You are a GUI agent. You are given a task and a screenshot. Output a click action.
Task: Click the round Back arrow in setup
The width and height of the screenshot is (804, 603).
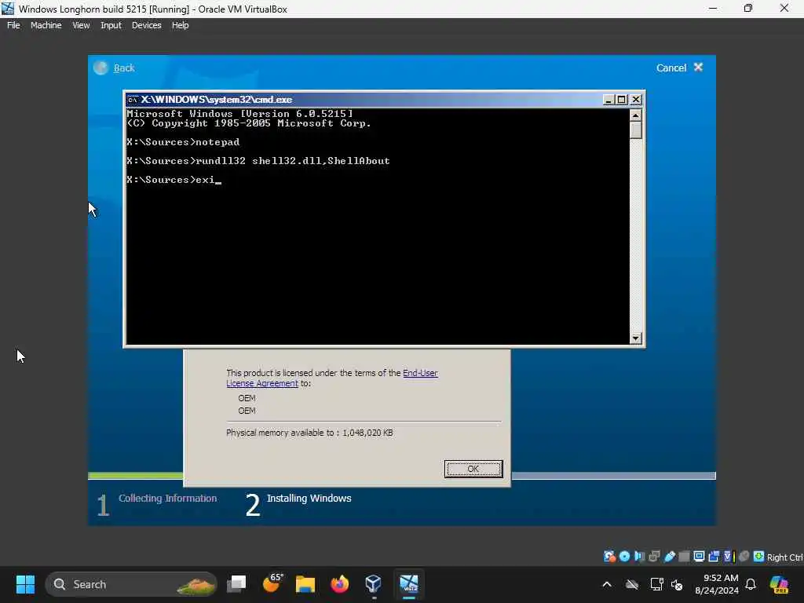pyautogui.click(x=101, y=68)
